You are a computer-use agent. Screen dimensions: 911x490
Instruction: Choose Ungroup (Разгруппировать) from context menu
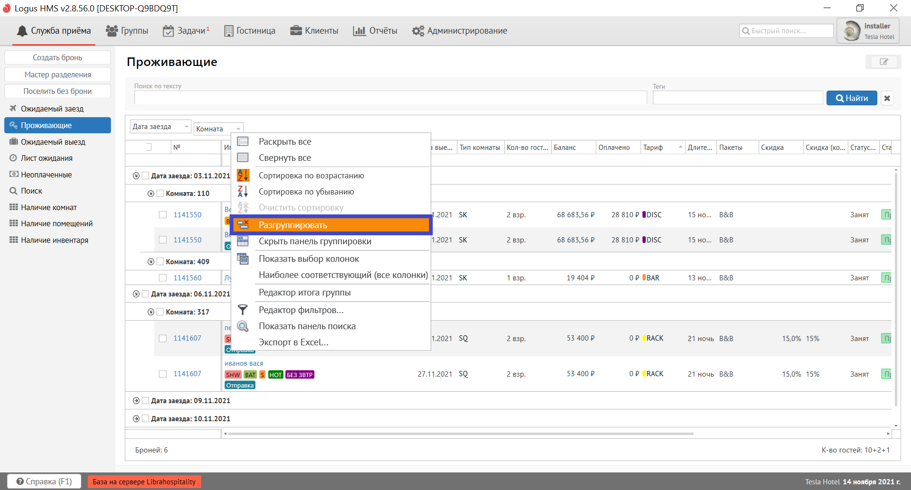click(293, 225)
